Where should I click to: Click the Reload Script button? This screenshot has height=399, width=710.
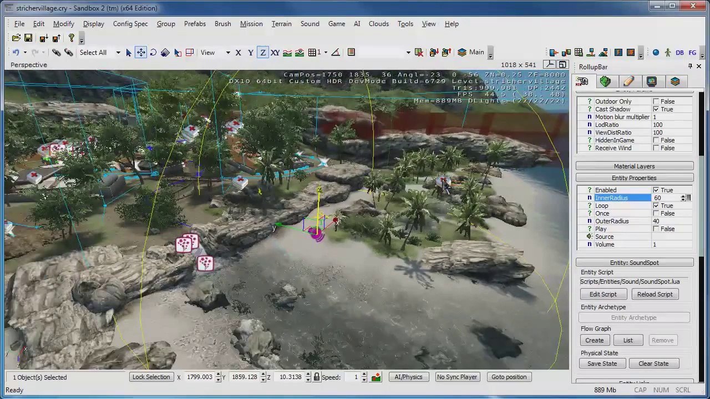tap(655, 294)
